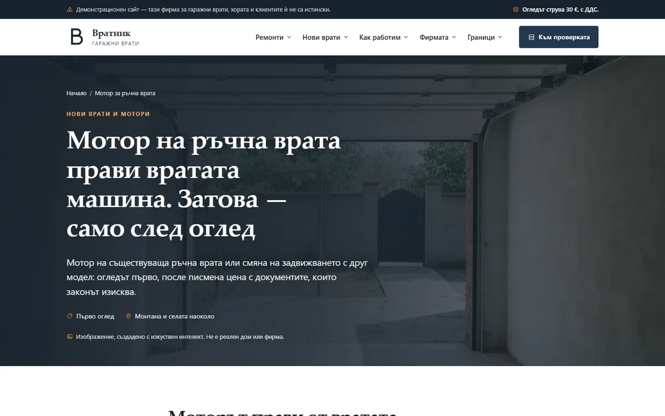Click the ГАРАЖНИ ВРАТИ tagline
The image size is (665, 416).
115,43
